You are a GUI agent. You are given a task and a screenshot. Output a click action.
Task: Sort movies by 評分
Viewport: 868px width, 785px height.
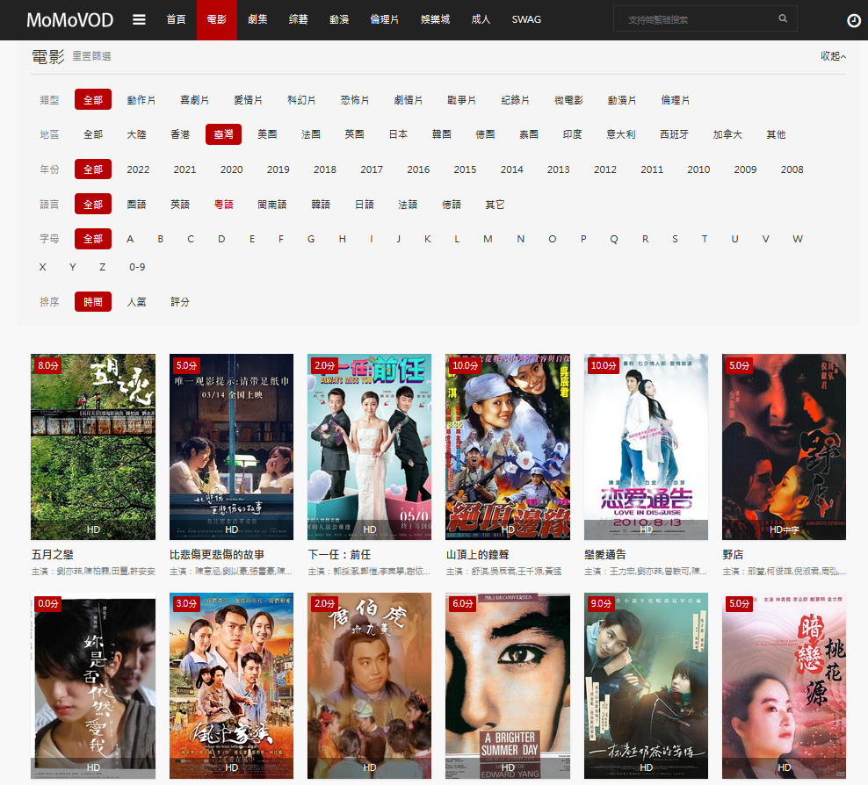180,302
